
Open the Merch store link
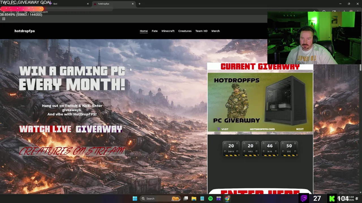tap(216, 31)
